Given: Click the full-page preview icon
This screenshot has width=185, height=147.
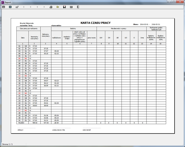Looking at the screenshot, I should point(10,7).
